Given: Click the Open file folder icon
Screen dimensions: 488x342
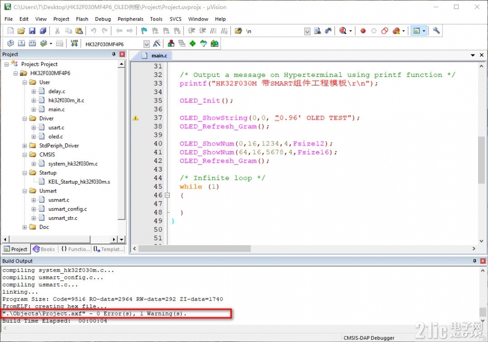Looking at the screenshot, I should [21, 31].
